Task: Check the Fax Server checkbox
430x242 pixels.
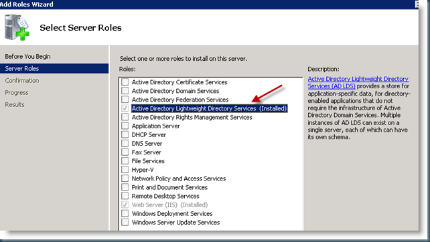Action: [x=125, y=152]
